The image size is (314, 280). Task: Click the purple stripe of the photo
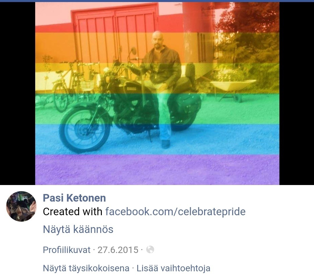pos(157,170)
